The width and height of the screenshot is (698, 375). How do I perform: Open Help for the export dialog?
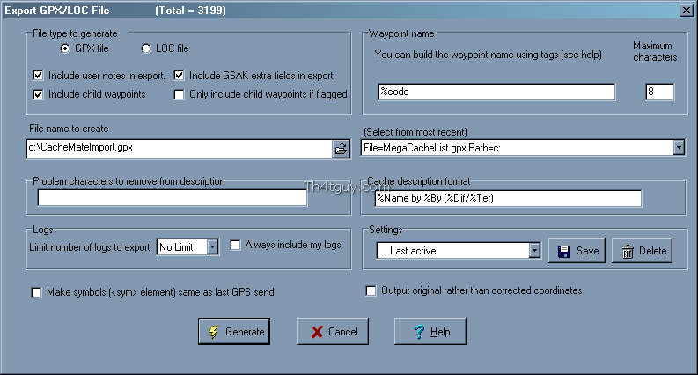tap(429, 332)
